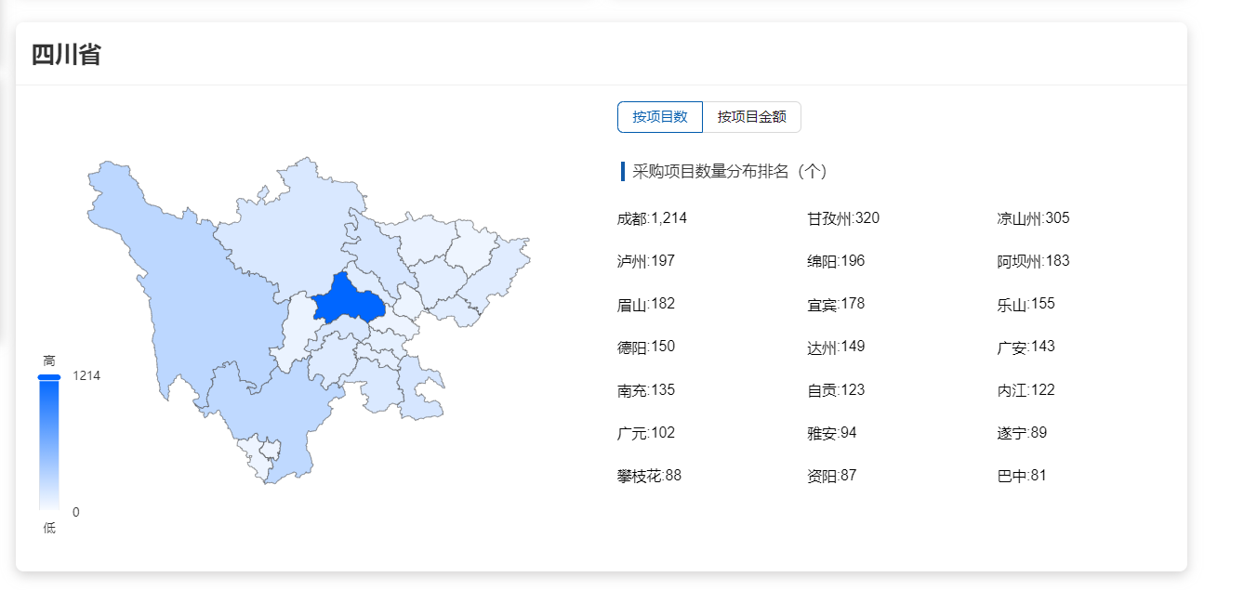Click the 高 label above the legend

pos(49,360)
